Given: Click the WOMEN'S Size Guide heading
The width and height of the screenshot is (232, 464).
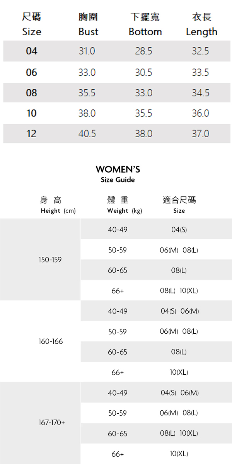Looking at the screenshot, I should pyautogui.click(x=118, y=174).
